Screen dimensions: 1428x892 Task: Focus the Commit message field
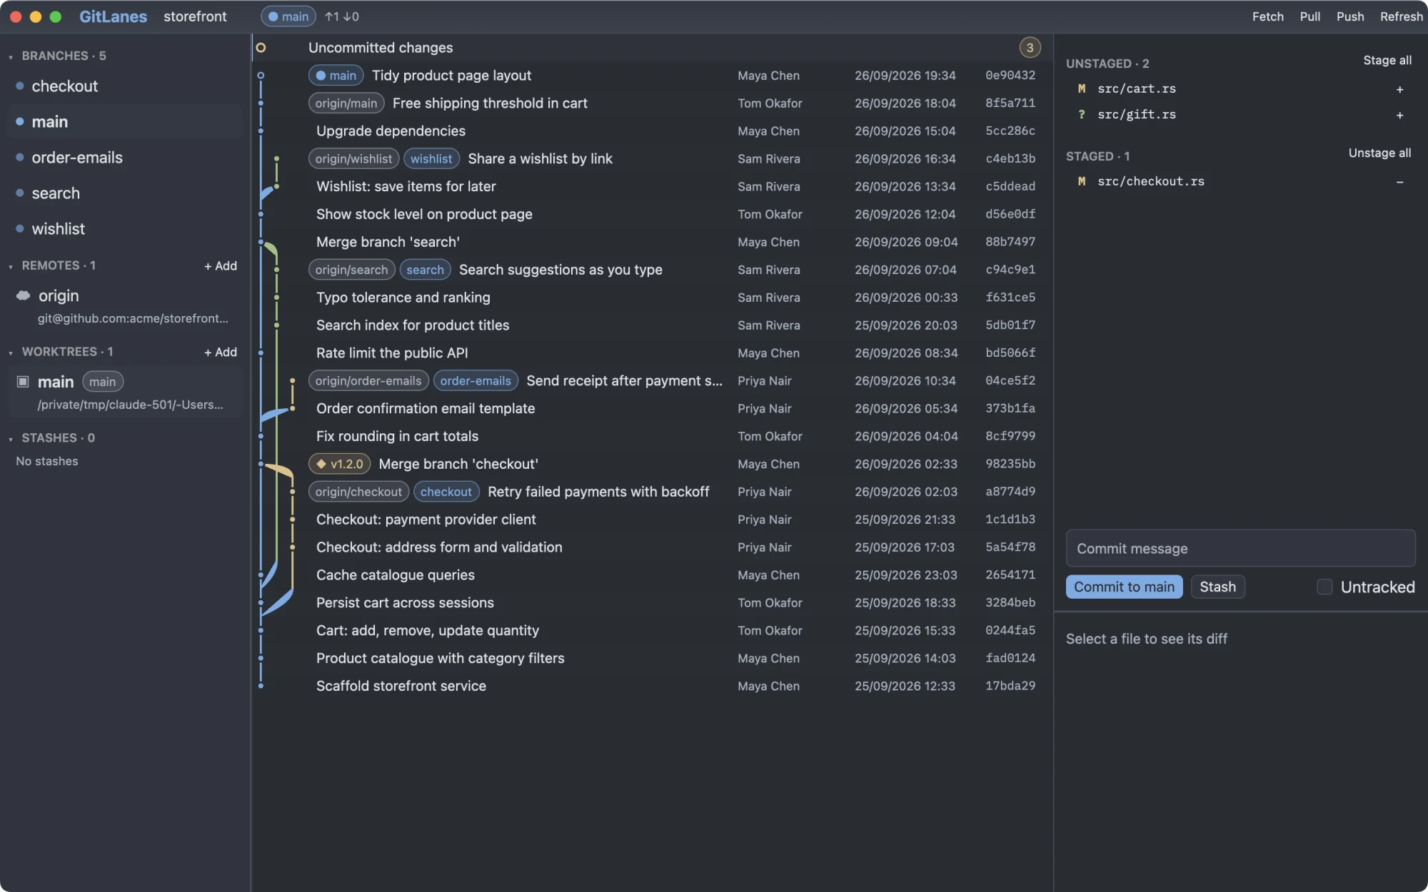coord(1240,548)
